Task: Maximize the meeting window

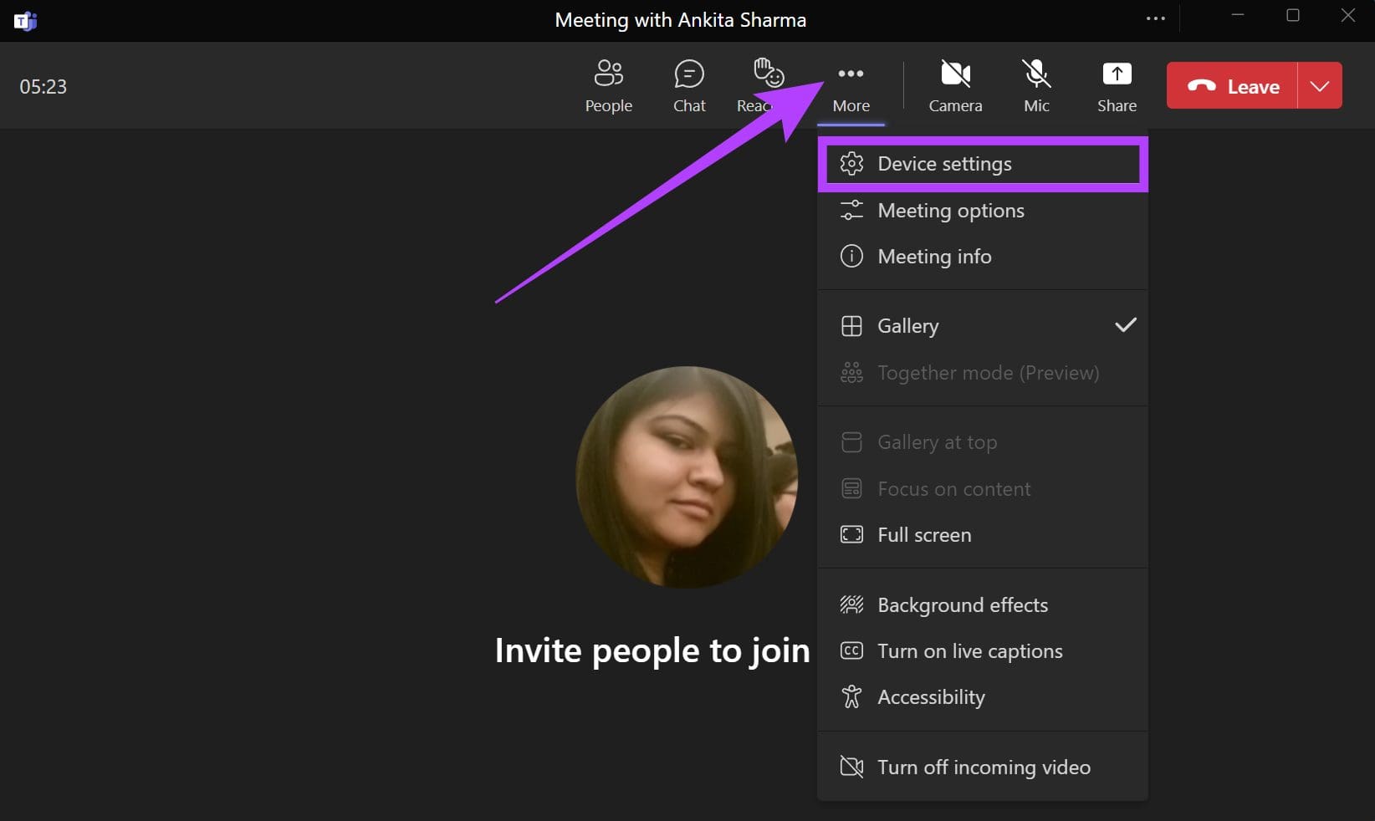Action: point(1293,15)
